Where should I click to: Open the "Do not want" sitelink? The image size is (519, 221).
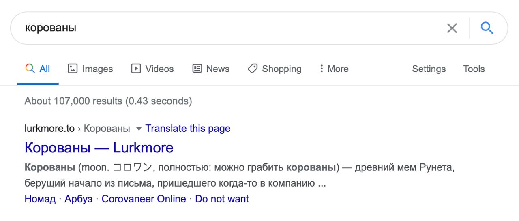[222, 199]
